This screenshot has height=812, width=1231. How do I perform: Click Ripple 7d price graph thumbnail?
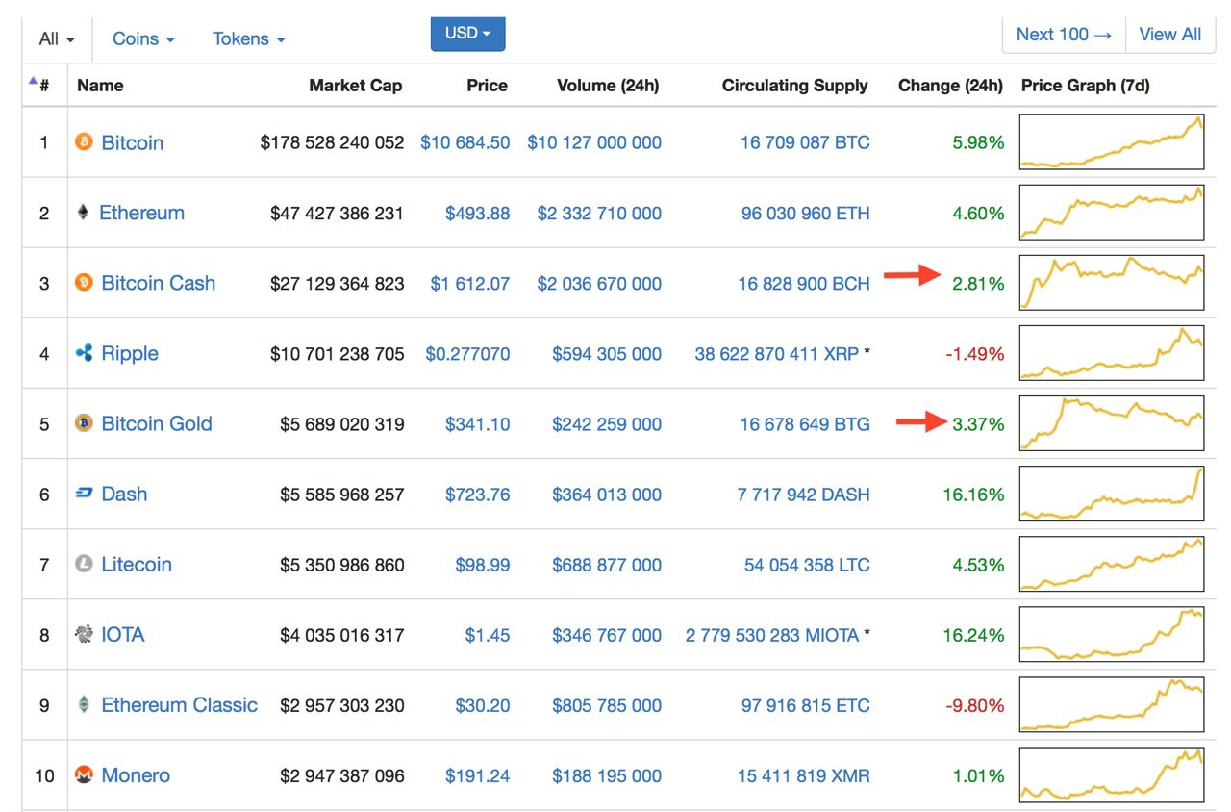(x=1112, y=352)
